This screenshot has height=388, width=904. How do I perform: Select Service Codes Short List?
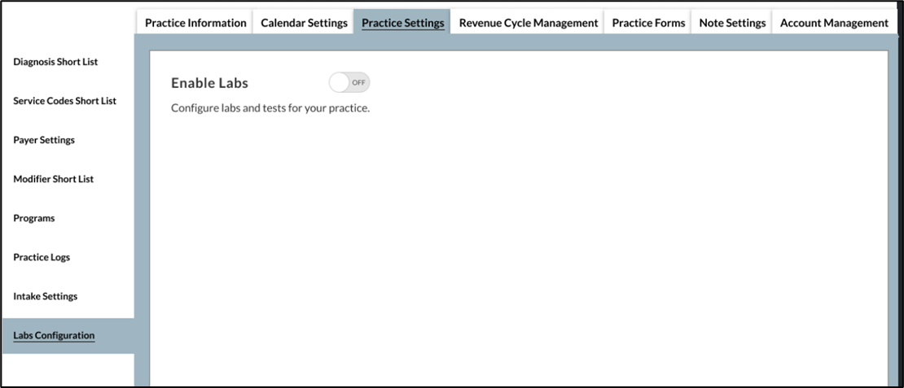(x=65, y=101)
